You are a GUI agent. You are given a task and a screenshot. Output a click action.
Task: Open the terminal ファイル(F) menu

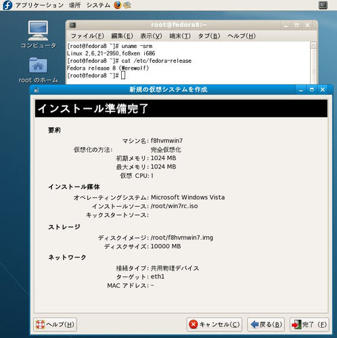pyautogui.click(x=87, y=36)
